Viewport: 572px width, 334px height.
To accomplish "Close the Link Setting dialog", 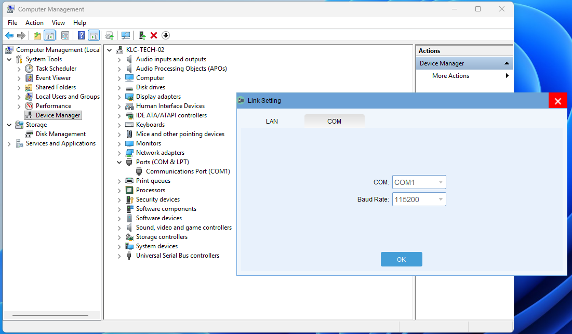I will [x=558, y=101].
